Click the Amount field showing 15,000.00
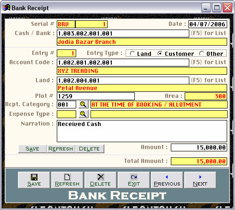 pos(199,148)
